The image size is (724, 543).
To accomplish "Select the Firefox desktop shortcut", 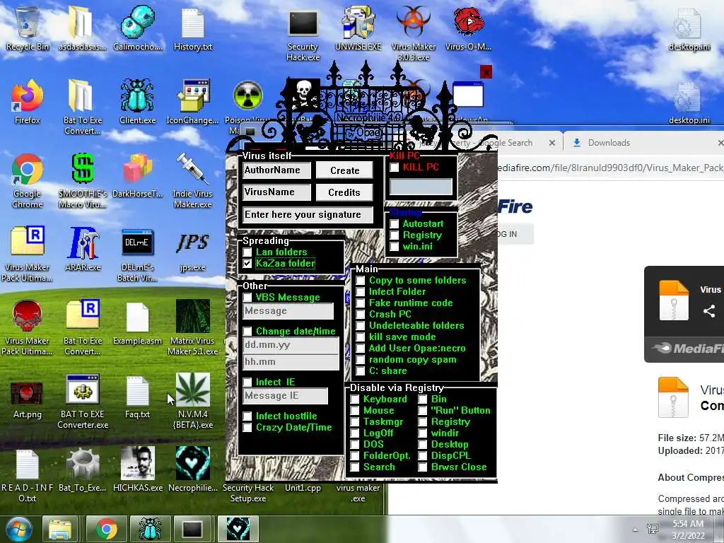I will pos(28,103).
